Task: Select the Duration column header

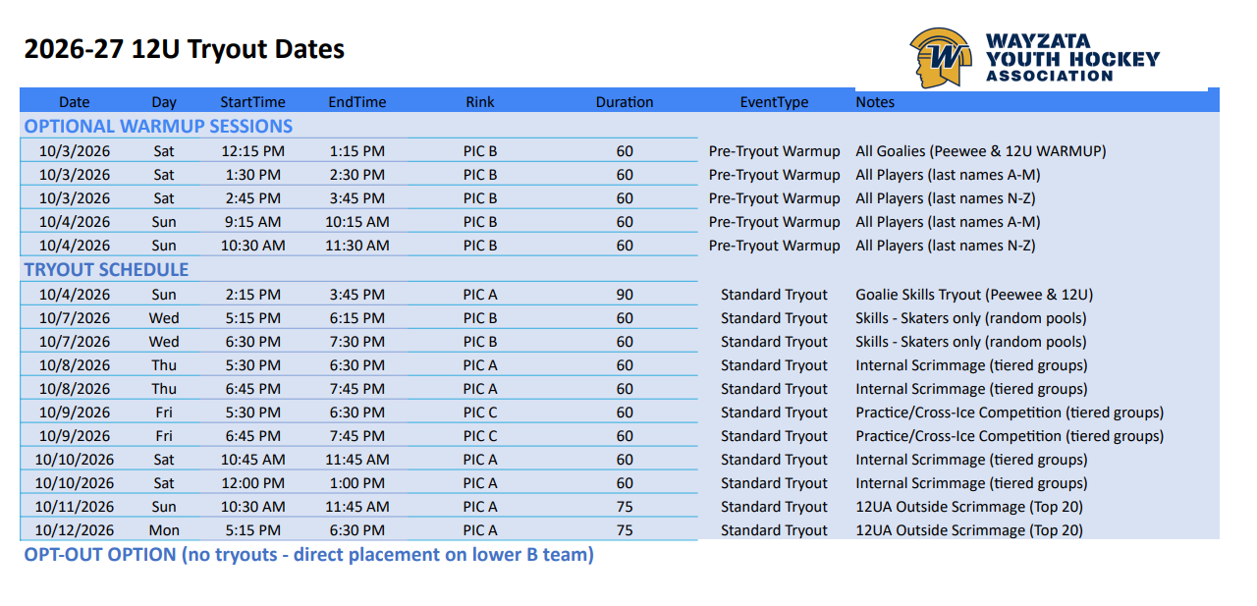Action: coord(625,102)
